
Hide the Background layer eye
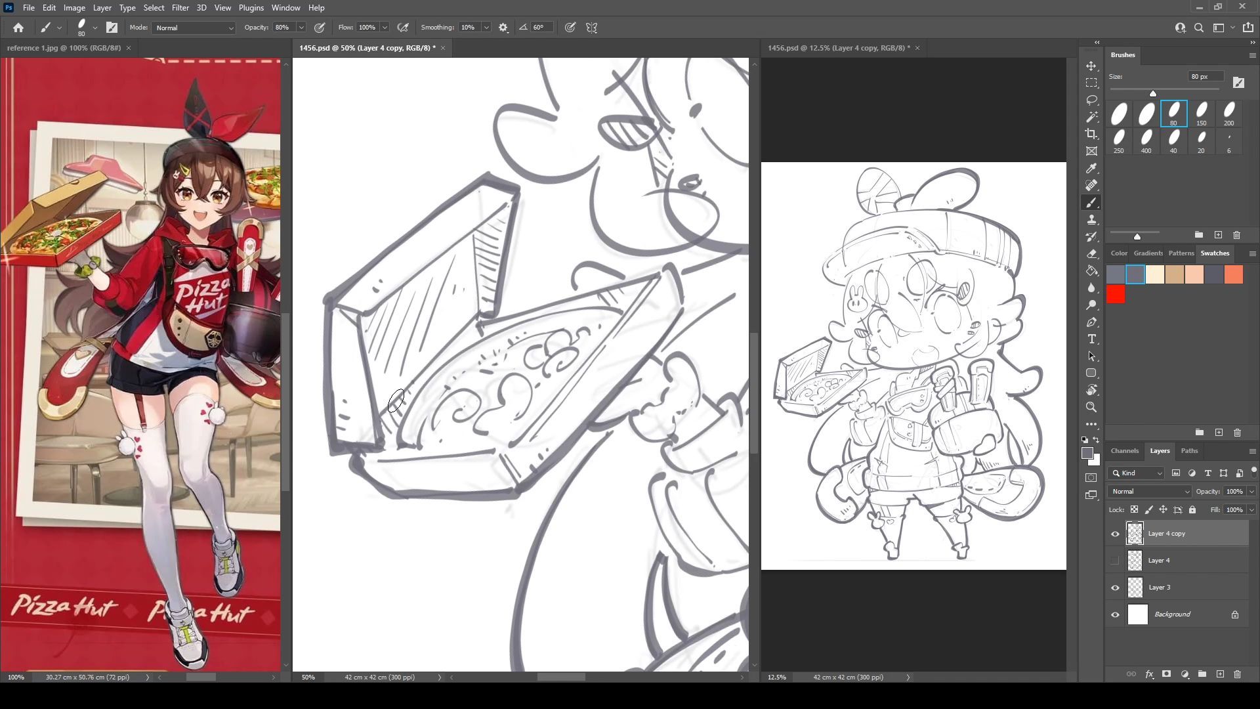click(x=1115, y=614)
